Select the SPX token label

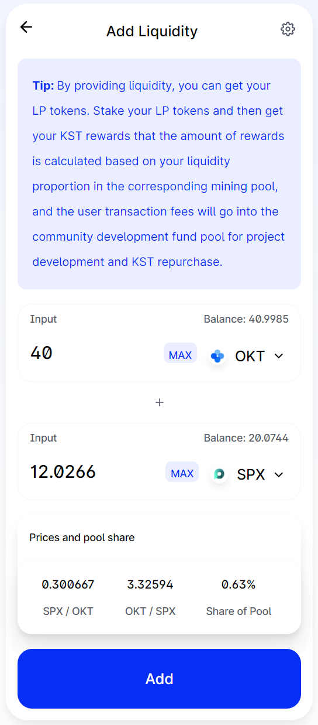click(x=251, y=474)
